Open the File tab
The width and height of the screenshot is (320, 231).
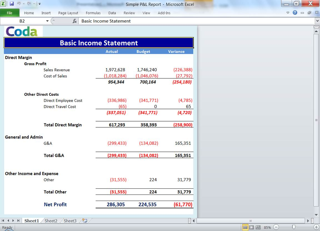(10, 13)
